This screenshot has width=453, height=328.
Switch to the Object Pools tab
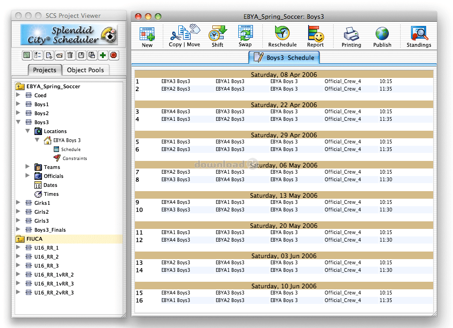point(85,70)
